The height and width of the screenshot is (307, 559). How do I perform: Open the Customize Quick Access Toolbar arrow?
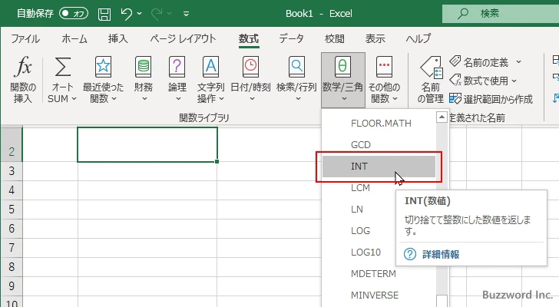pos(186,15)
